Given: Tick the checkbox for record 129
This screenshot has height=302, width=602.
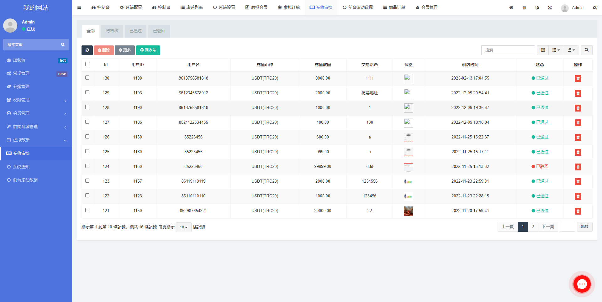Looking at the screenshot, I should [87, 92].
